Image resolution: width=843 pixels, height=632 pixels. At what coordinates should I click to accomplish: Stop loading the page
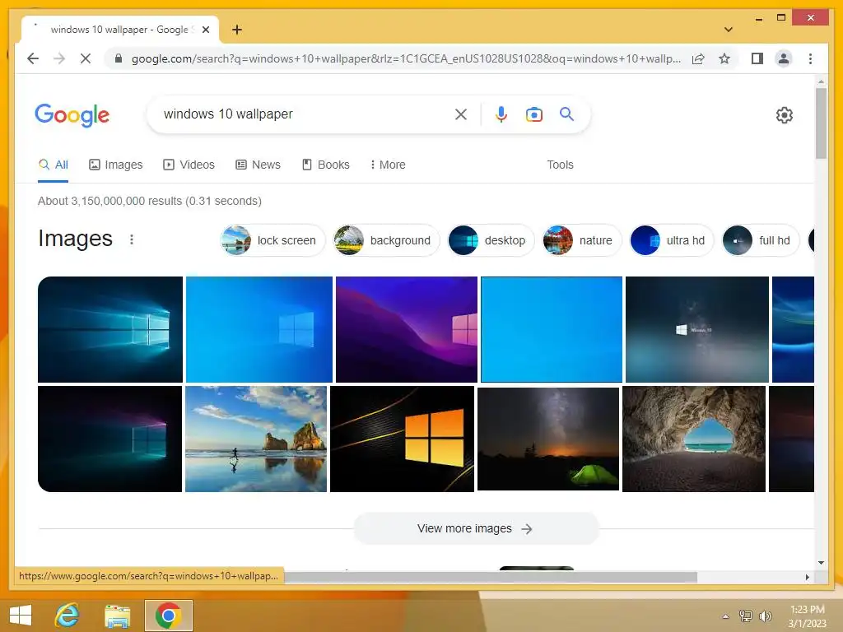[x=86, y=58]
